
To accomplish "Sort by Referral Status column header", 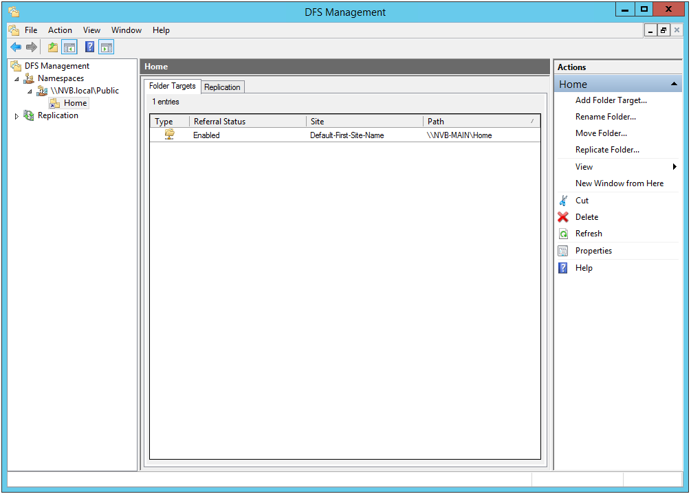I will 248,121.
